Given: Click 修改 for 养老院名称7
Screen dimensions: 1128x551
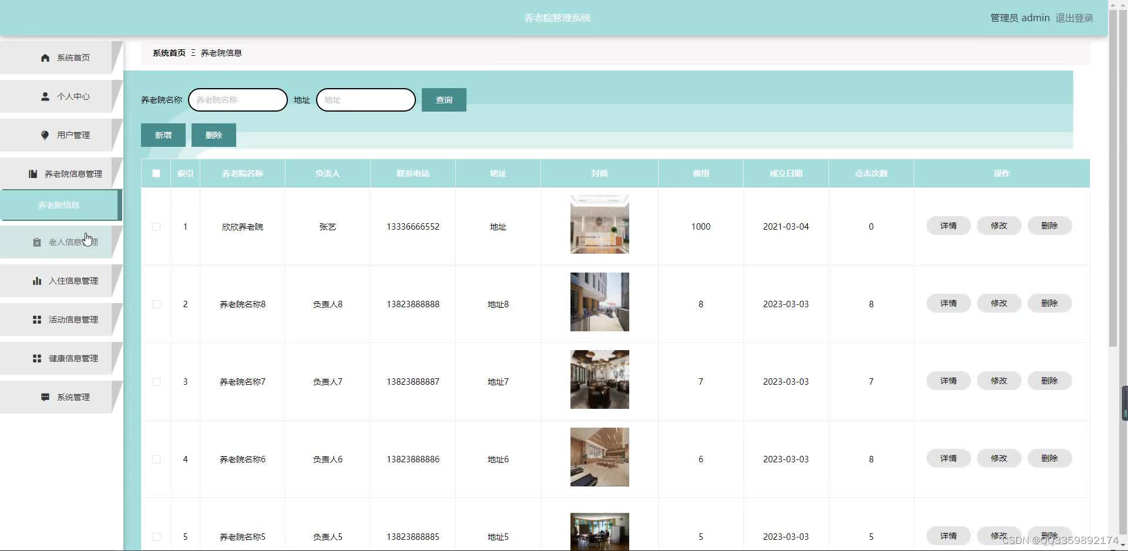Looking at the screenshot, I should click(999, 381).
